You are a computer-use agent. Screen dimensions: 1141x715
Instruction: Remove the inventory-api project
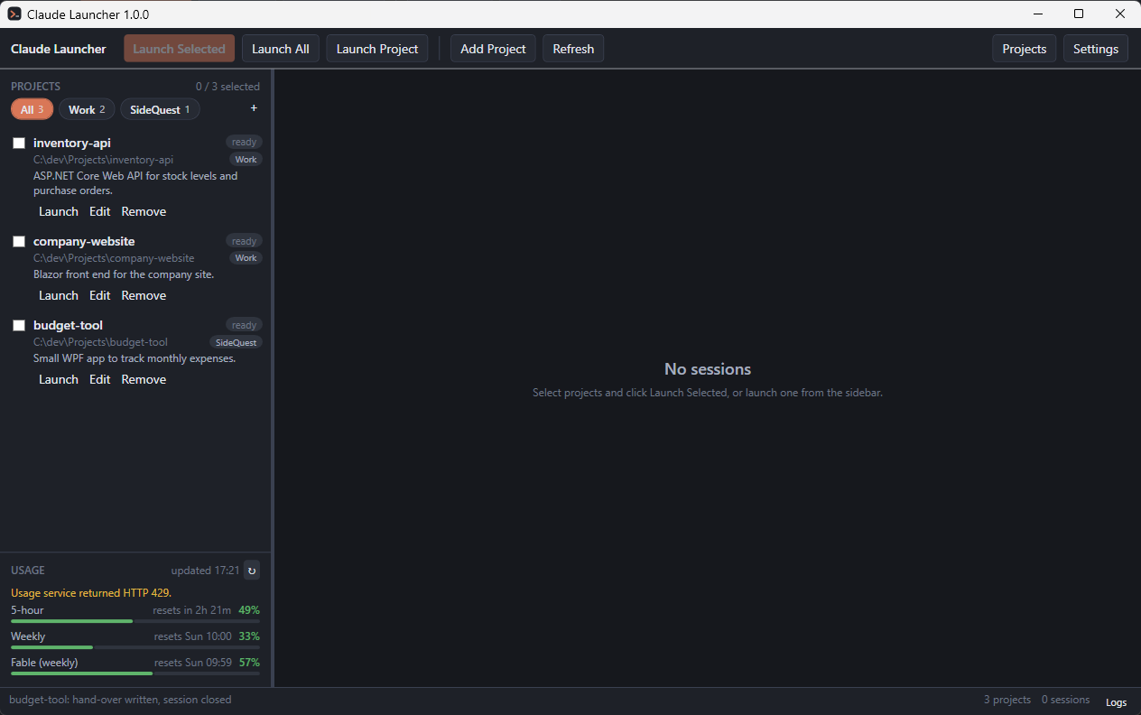pos(144,211)
